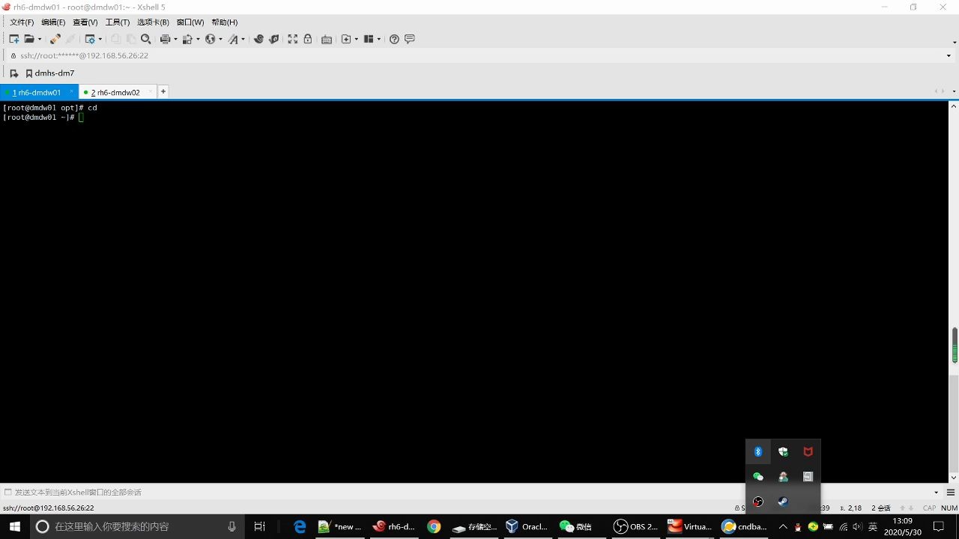Expand the file transfer dropdown arrow
Viewport: 959px width, 539px height.
point(198,39)
